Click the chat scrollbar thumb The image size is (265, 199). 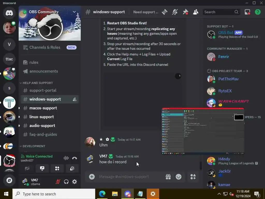click(201, 166)
